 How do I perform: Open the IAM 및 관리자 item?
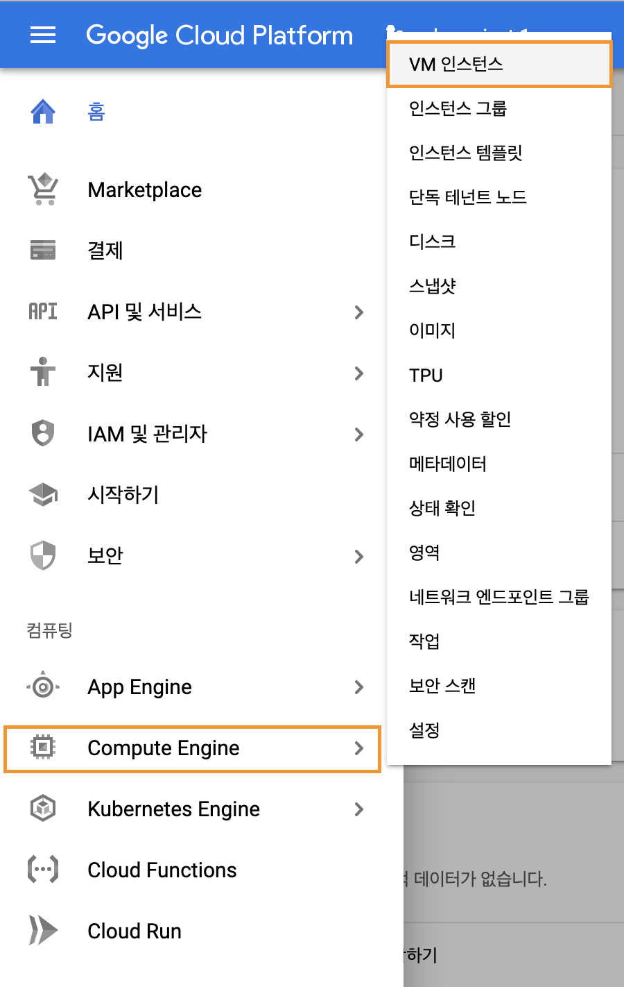click(x=148, y=434)
